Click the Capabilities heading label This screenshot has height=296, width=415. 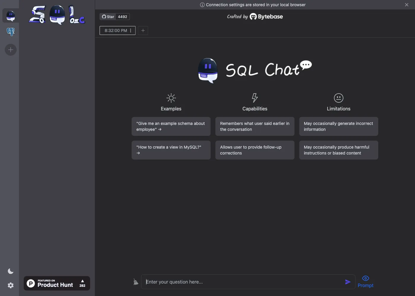(x=255, y=109)
